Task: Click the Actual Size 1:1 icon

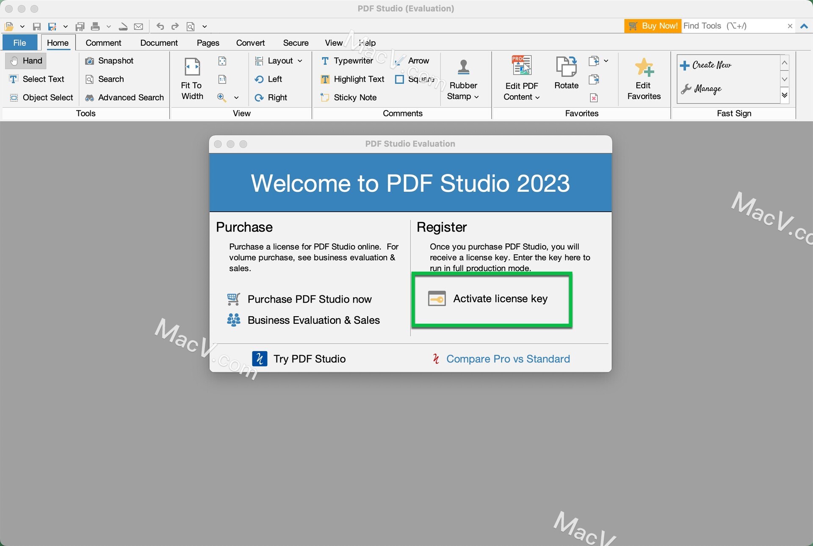Action: click(222, 79)
